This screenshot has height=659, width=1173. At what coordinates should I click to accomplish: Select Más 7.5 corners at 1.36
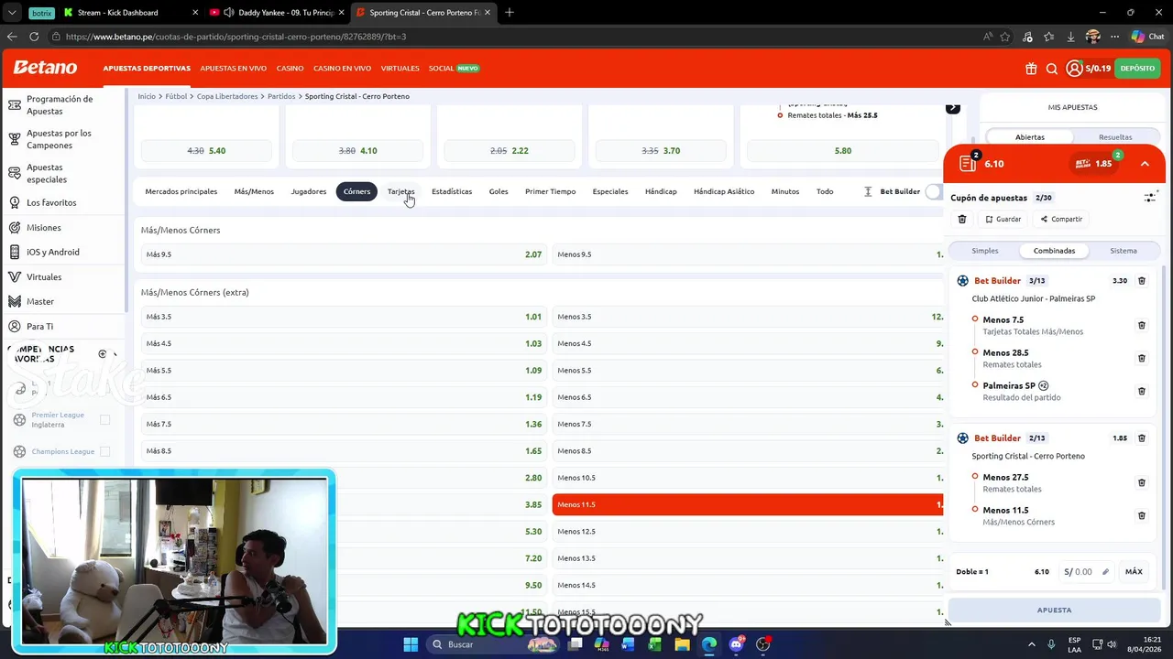click(x=344, y=424)
